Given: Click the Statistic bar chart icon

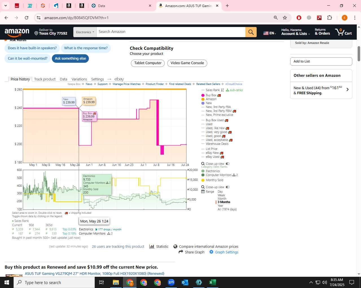Looking at the screenshot, I should 152,246.
